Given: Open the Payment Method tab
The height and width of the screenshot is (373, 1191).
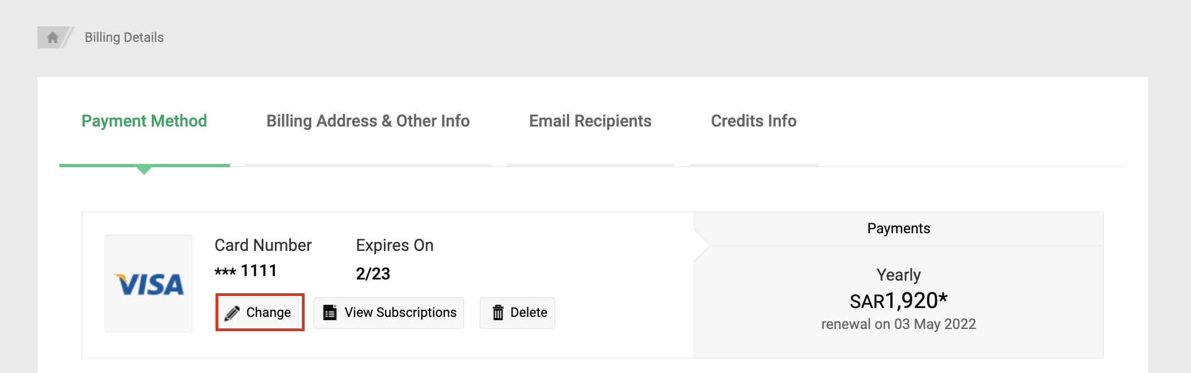Looking at the screenshot, I should pyautogui.click(x=144, y=121).
